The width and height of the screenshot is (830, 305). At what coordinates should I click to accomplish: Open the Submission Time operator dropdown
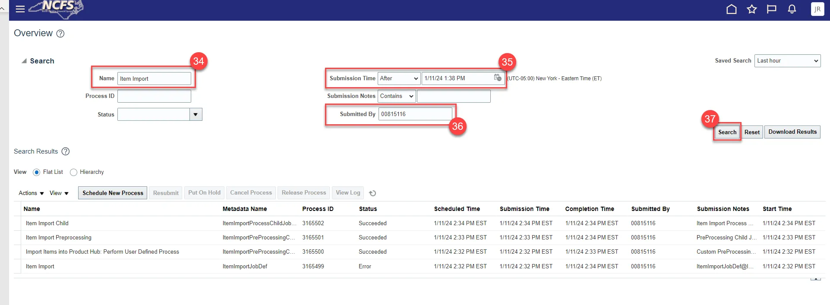coord(399,79)
